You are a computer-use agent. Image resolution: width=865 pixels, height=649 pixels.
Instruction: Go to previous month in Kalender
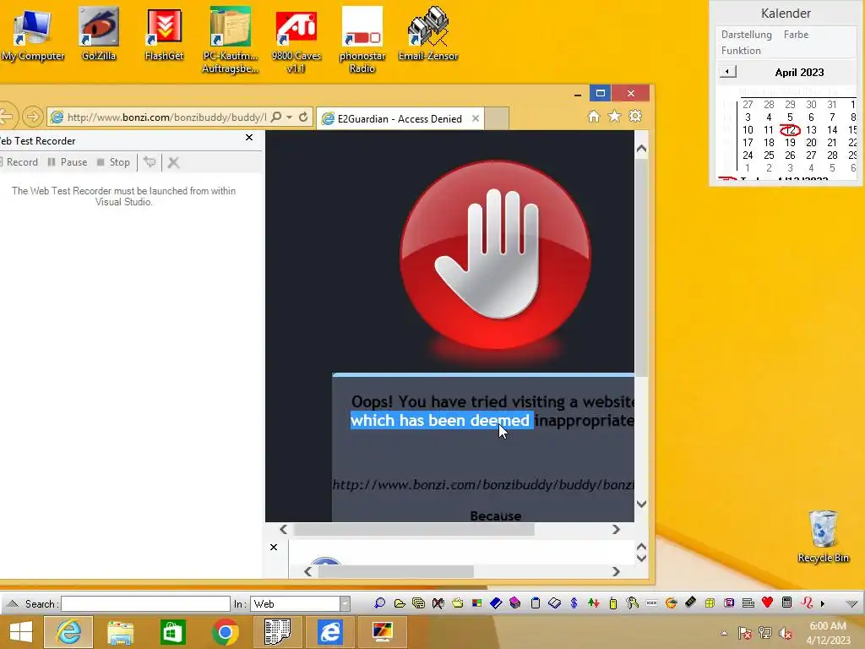727,72
